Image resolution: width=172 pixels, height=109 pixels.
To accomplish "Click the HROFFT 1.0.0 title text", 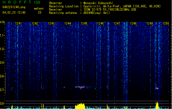I will tap(22, 2).
